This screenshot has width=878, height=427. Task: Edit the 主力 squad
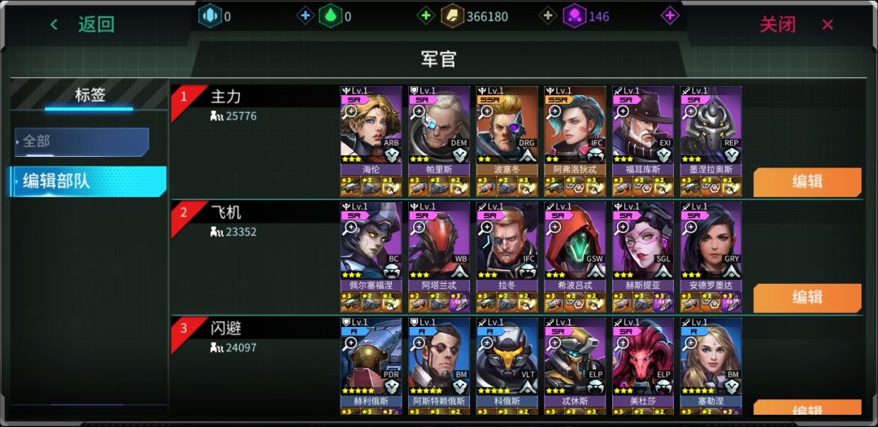coord(807,182)
